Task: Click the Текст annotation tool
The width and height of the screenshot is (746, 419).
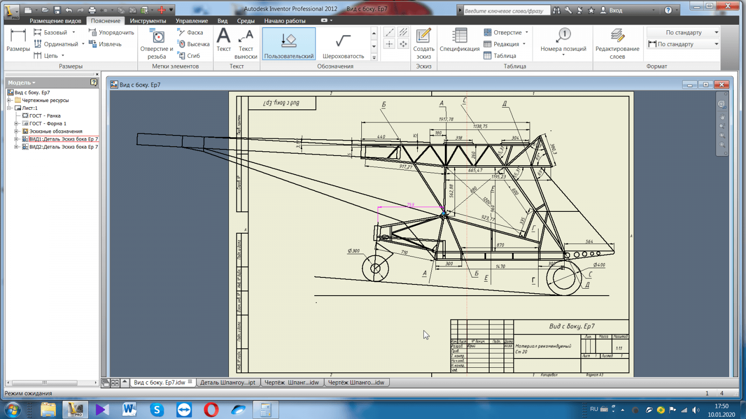Action: point(224,40)
